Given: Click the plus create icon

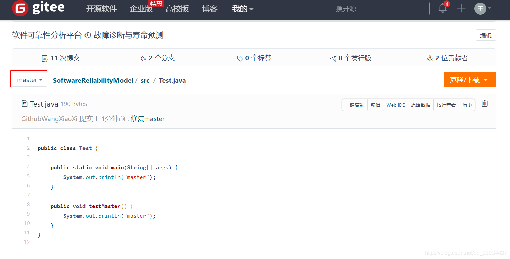Looking at the screenshot, I should point(461,9).
